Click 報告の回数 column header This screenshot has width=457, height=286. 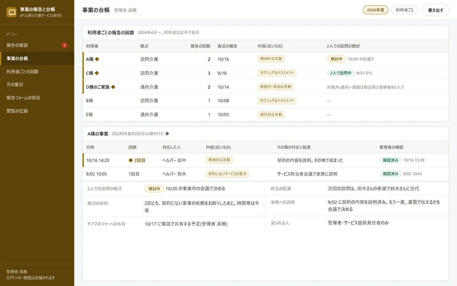tap(200, 46)
